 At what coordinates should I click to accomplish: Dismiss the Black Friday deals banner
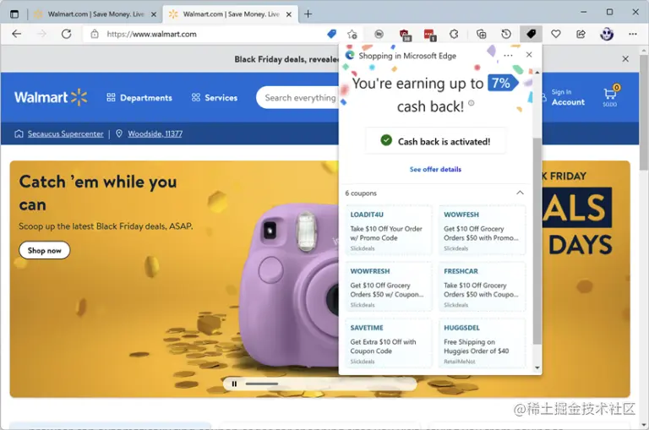625,59
